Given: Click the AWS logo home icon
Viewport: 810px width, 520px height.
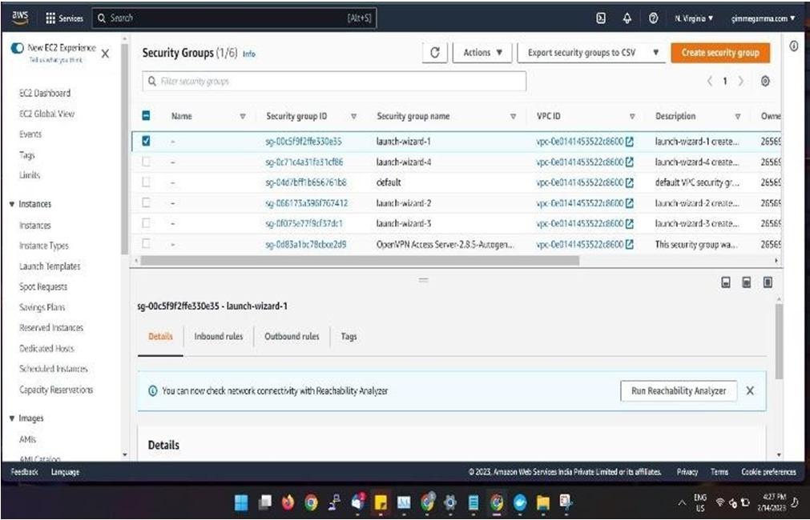Looking at the screenshot, I should [x=20, y=18].
